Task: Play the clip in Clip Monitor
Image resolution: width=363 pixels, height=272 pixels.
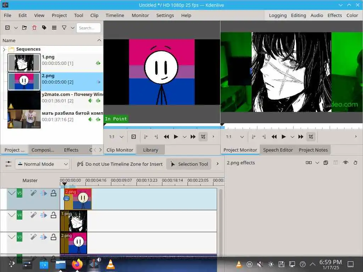Action: (x=176, y=137)
